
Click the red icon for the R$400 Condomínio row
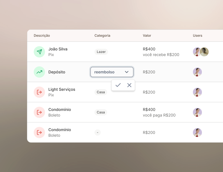tap(39, 112)
